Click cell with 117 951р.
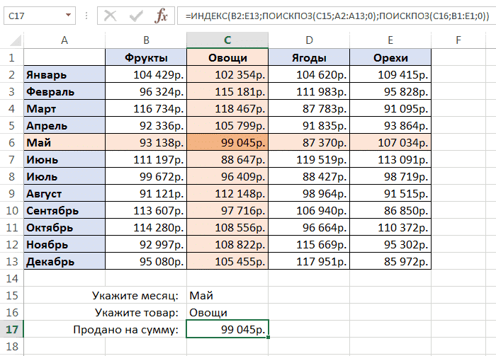496x356 pixels. [309, 262]
